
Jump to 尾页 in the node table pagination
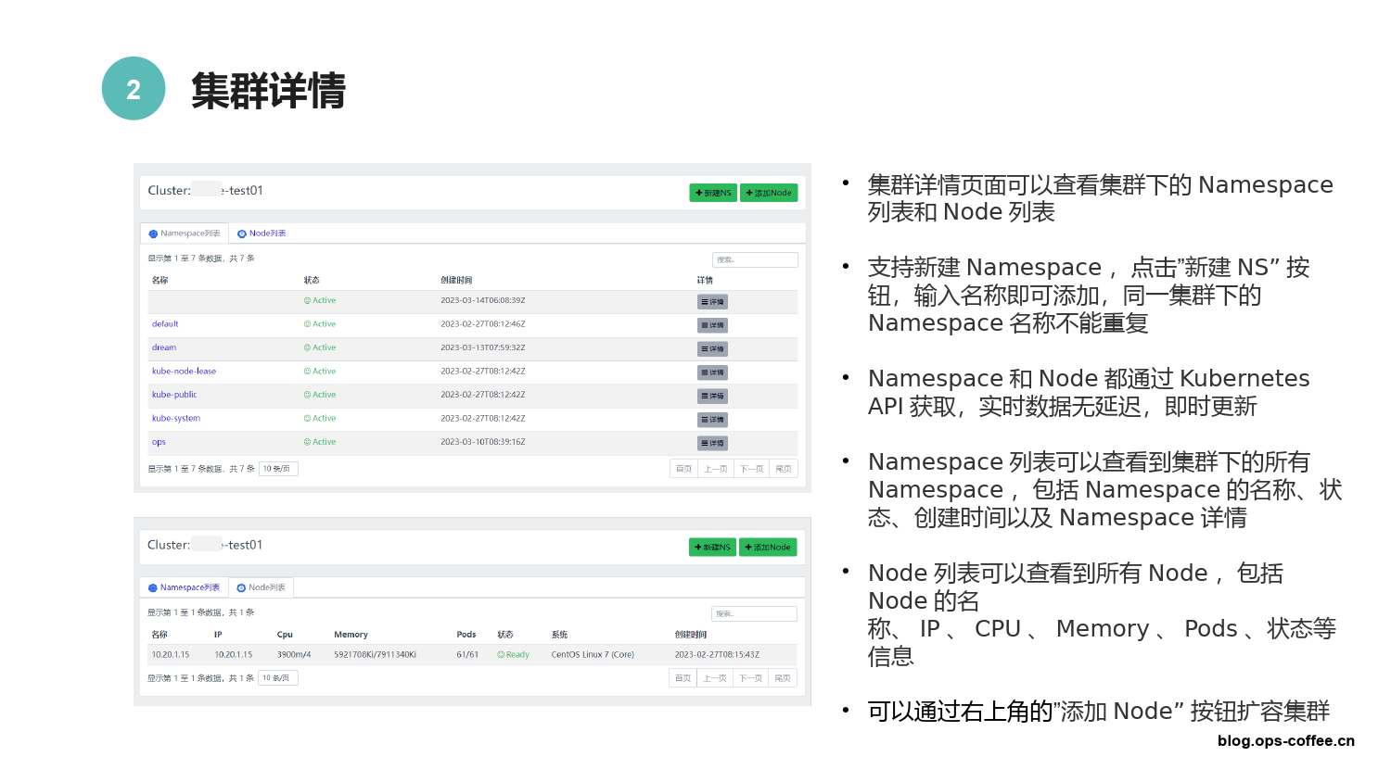click(783, 678)
